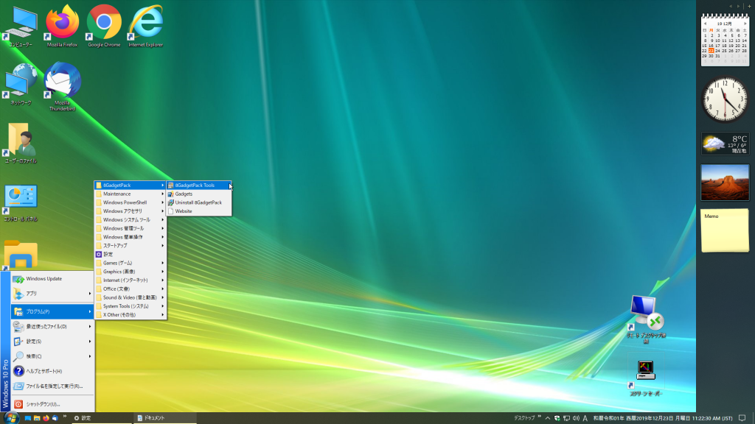Open the X Other (その他) program group
The width and height of the screenshot is (755, 424).
(130, 315)
